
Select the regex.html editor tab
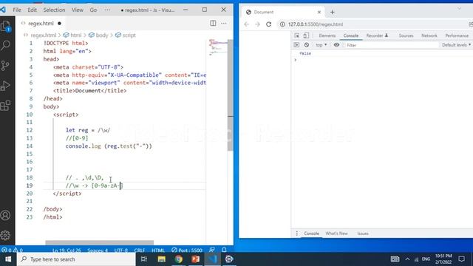(x=41, y=23)
